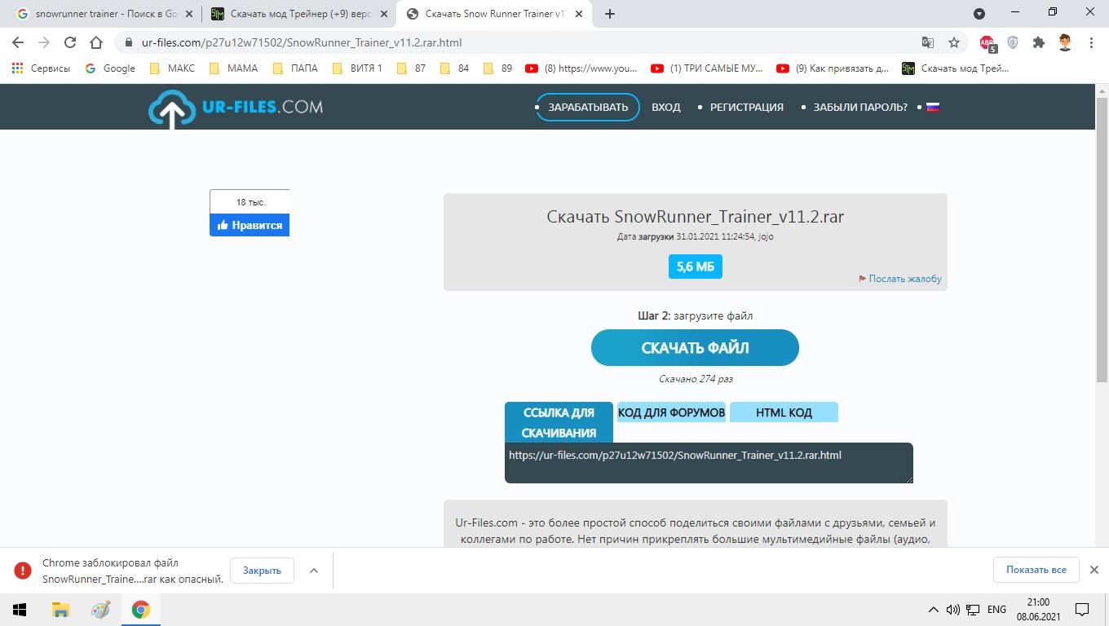Close the Скачать Snow Runner Trainer tab

point(577,14)
